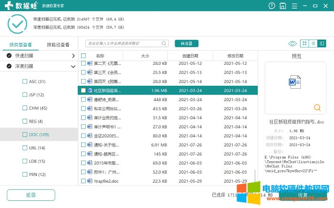Select the detail pane view icon
The image size is (334, 208).
click(323, 43)
